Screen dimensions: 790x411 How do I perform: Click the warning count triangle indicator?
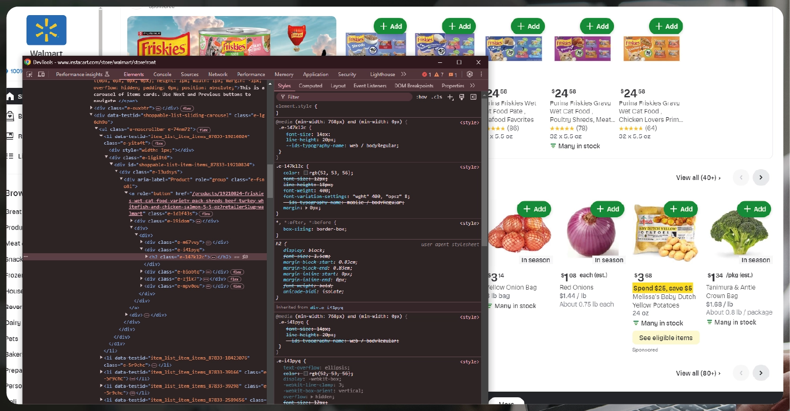click(439, 75)
